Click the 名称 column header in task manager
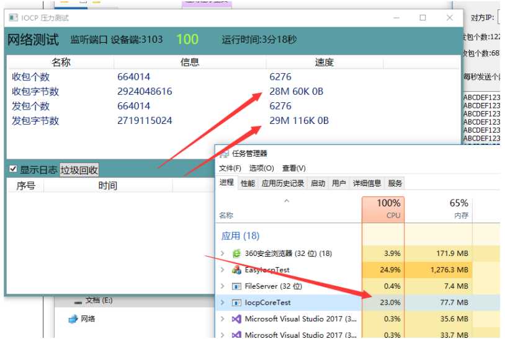Screen dimensions: 505x339 click(226, 216)
